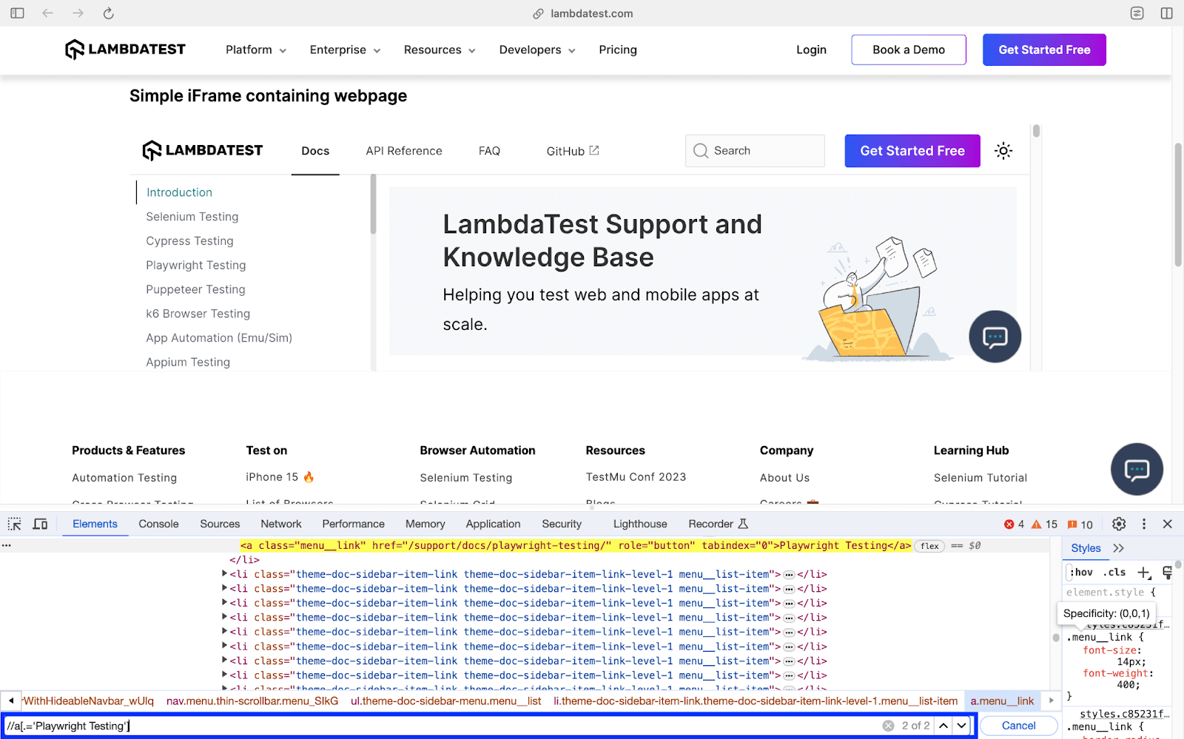1184x739 pixels.
Task: Toggle the light/dark theme sun icon
Action: point(1003,151)
